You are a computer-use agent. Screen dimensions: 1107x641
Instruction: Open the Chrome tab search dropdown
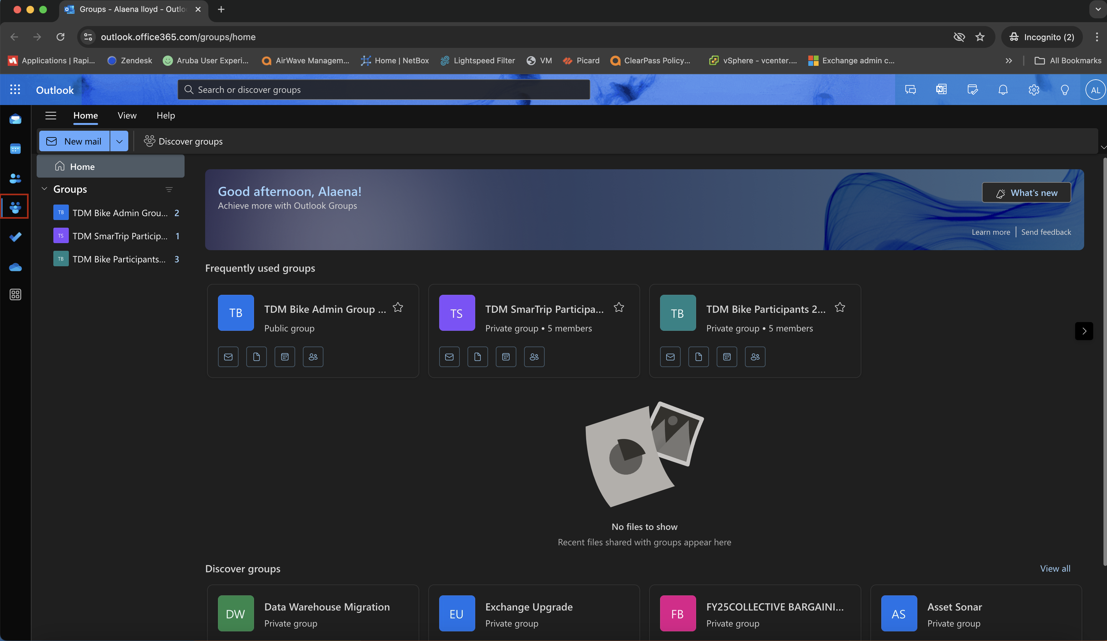[x=1098, y=9]
